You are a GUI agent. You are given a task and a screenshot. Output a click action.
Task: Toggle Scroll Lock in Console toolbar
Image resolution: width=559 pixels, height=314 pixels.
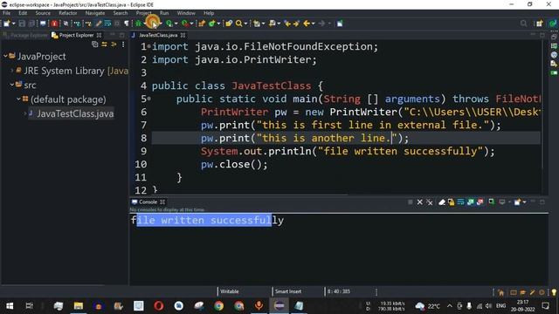[x=451, y=201]
